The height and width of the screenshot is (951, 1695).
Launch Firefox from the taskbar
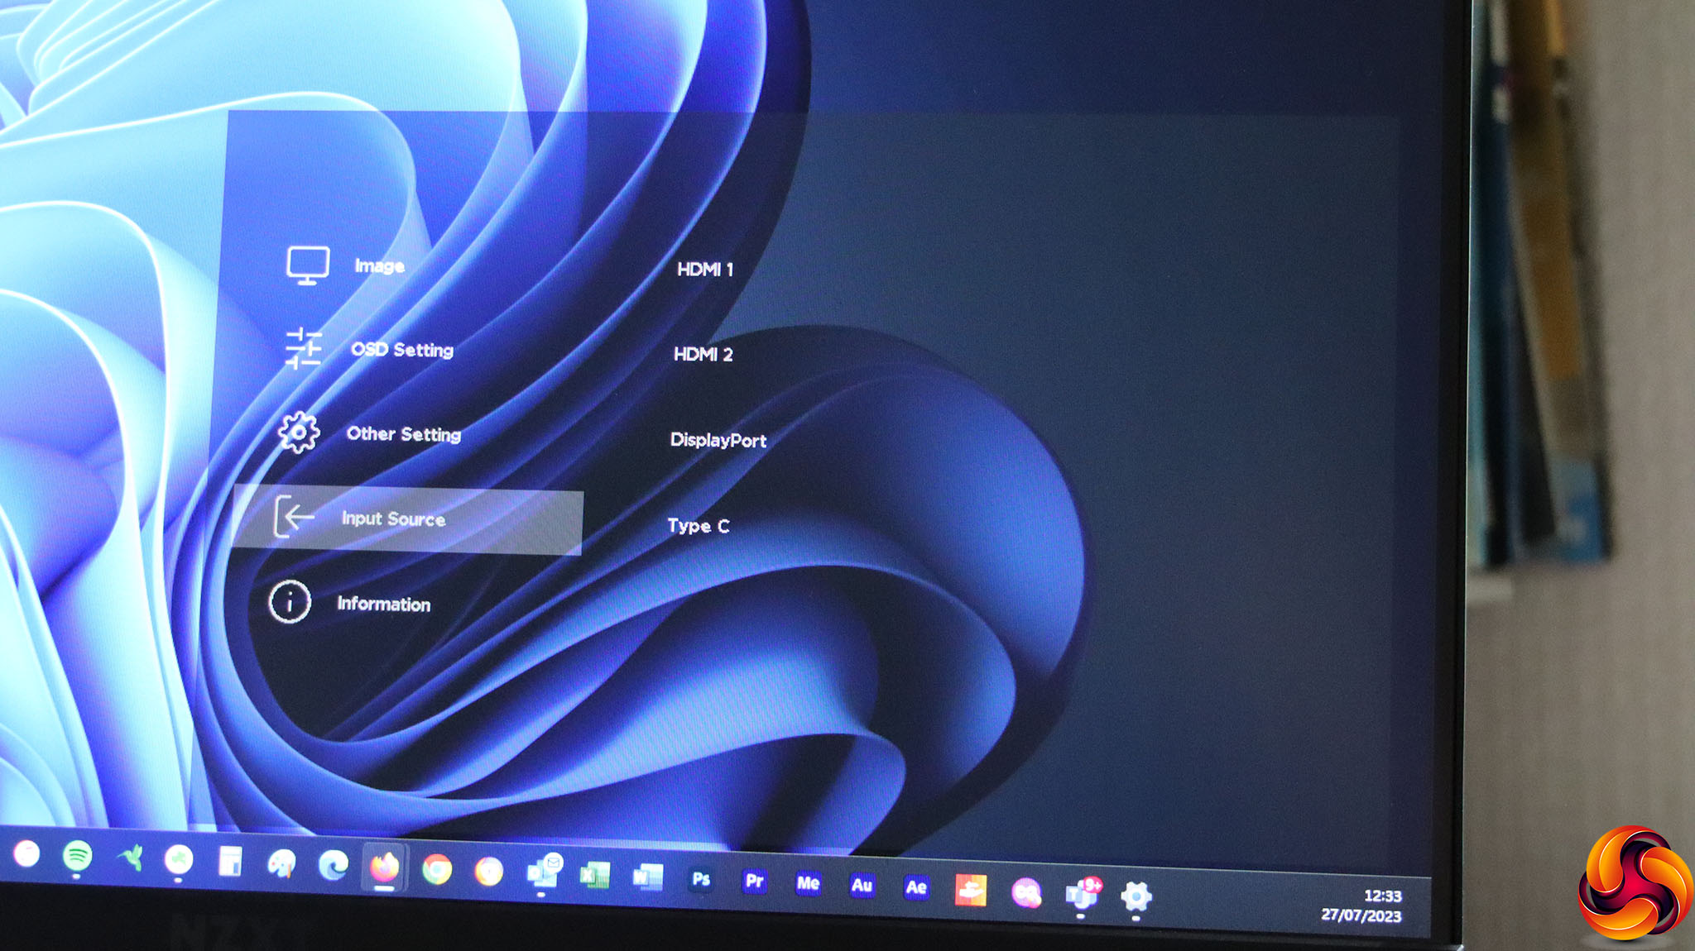(x=384, y=867)
